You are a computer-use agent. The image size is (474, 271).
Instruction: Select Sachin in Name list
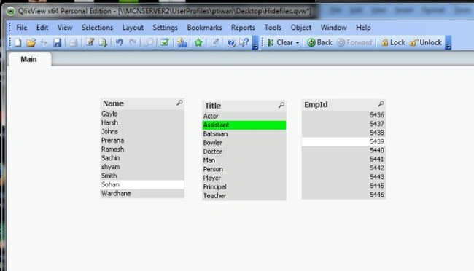(x=142, y=158)
